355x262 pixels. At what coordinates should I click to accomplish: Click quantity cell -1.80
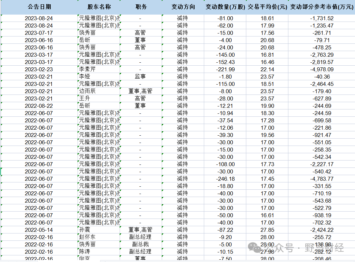225,77
